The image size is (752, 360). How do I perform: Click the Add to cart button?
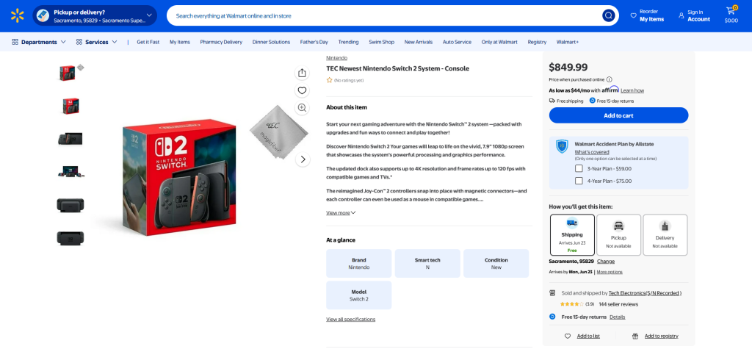point(618,115)
